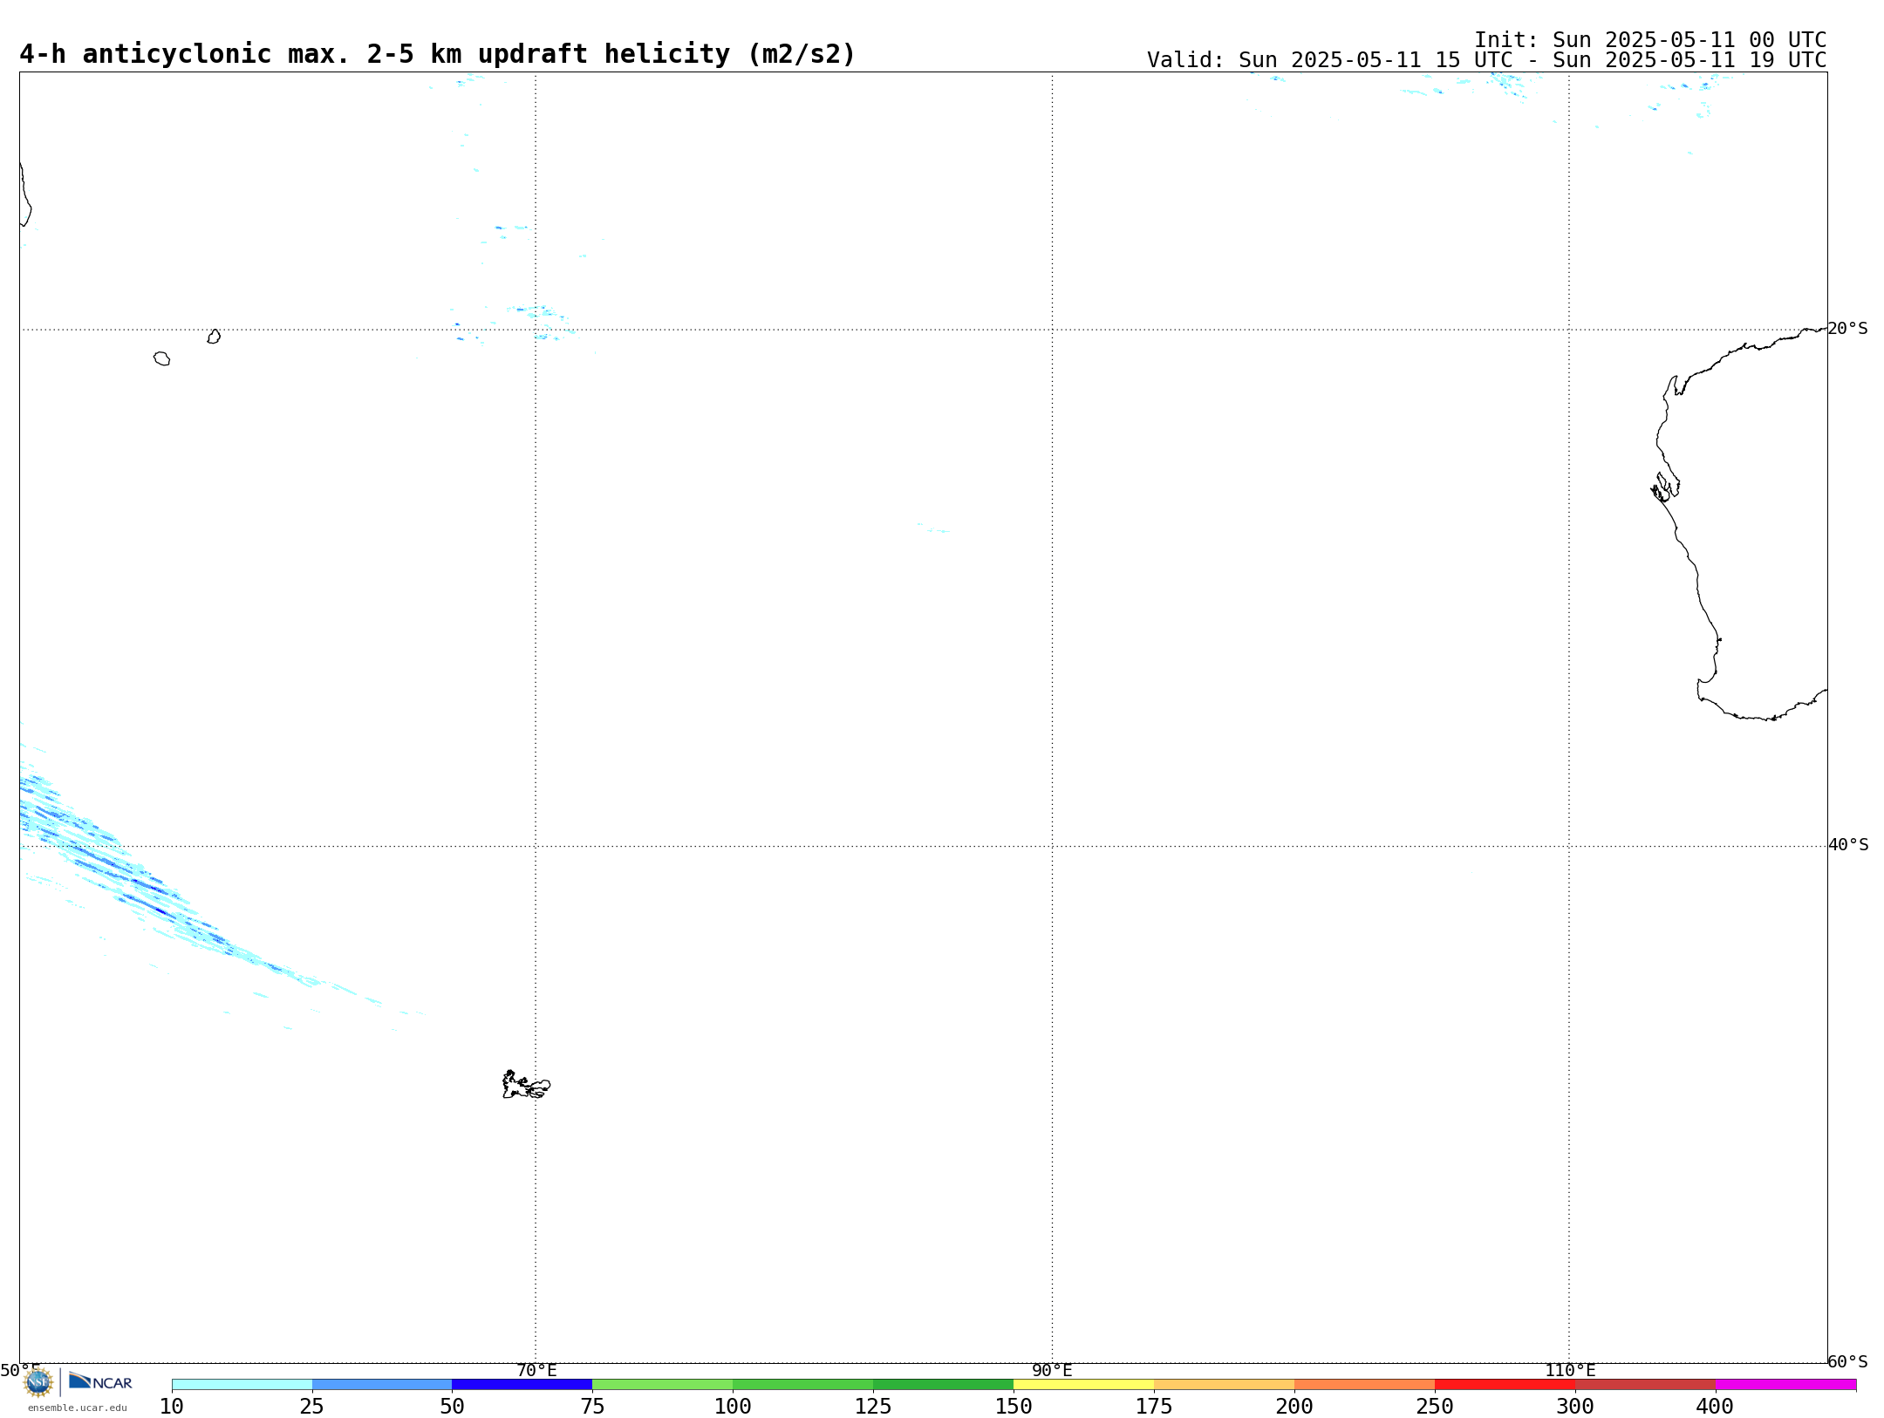Click the colorbar tick label 150
Screen dimensions: 1884x1418
[1014, 1407]
